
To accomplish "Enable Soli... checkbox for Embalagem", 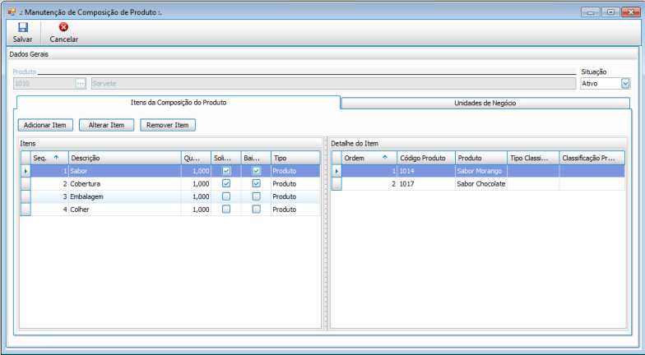I will point(226,196).
